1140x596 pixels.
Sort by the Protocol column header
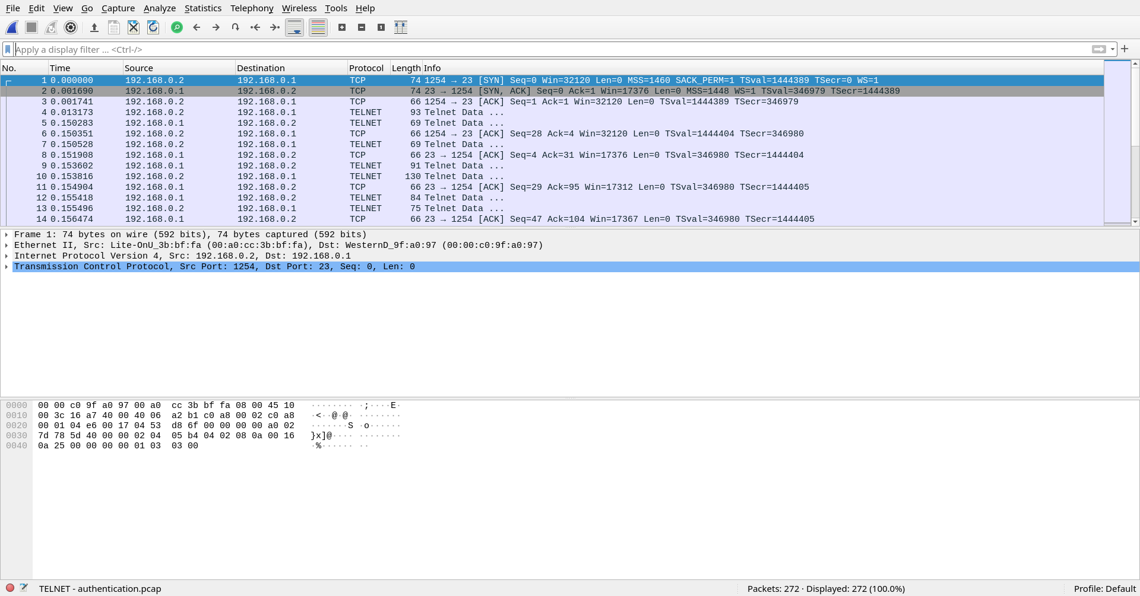369,68
